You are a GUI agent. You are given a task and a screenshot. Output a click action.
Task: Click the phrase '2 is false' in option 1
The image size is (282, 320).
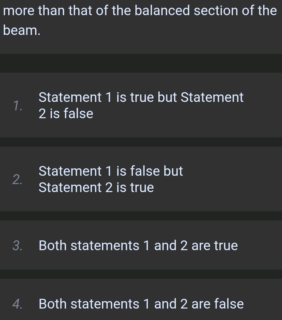pyautogui.click(x=66, y=113)
